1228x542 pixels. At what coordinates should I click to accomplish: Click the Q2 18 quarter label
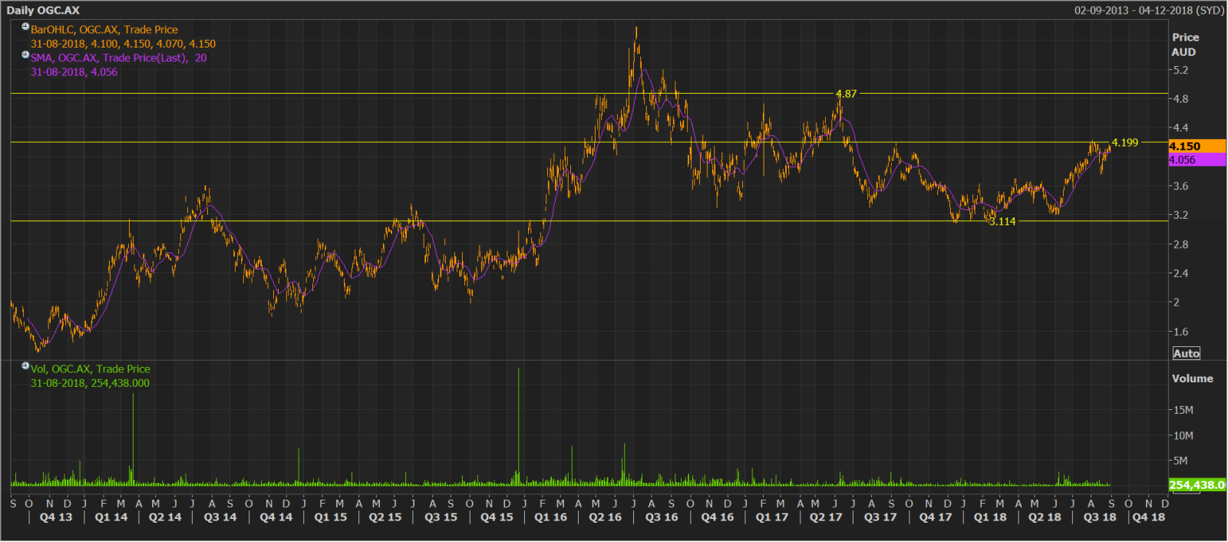(x=1045, y=517)
